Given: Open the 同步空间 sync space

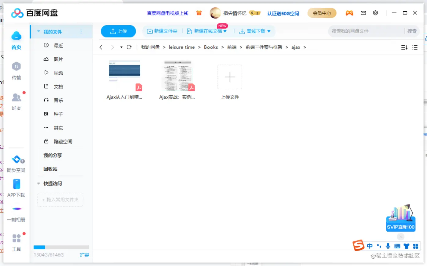Looking at the screenshot, I should [x=16, y=164].
